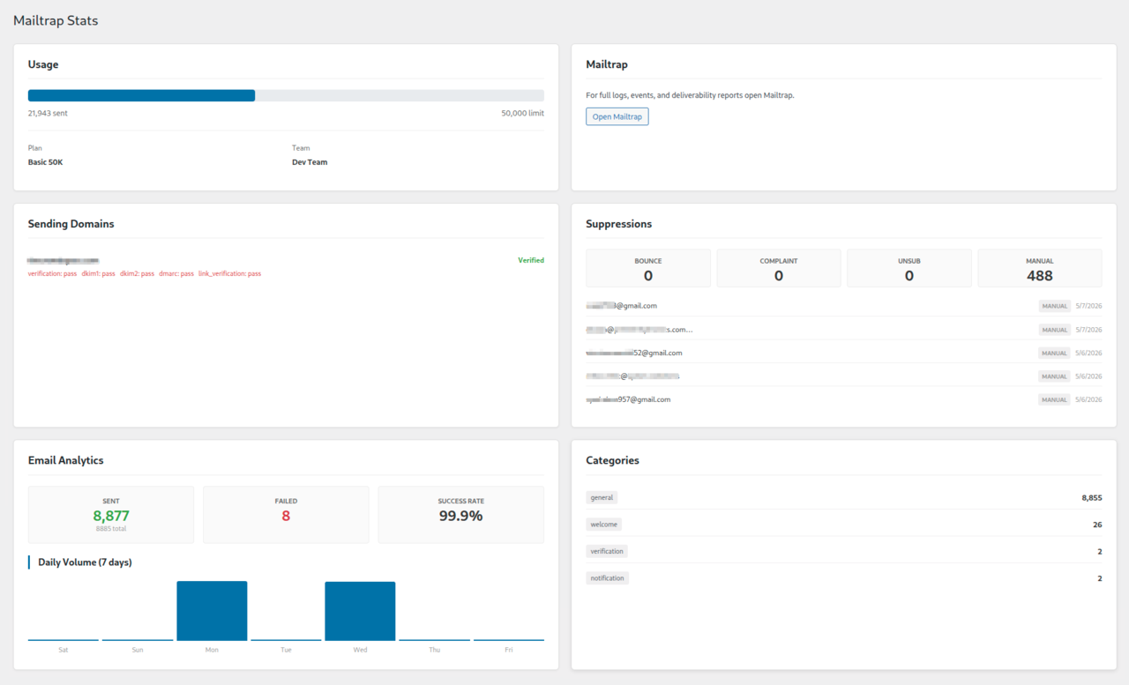Select the 21,943 sent label
The height and width of the screenshot is (685, 1129).
pos(48,114)
